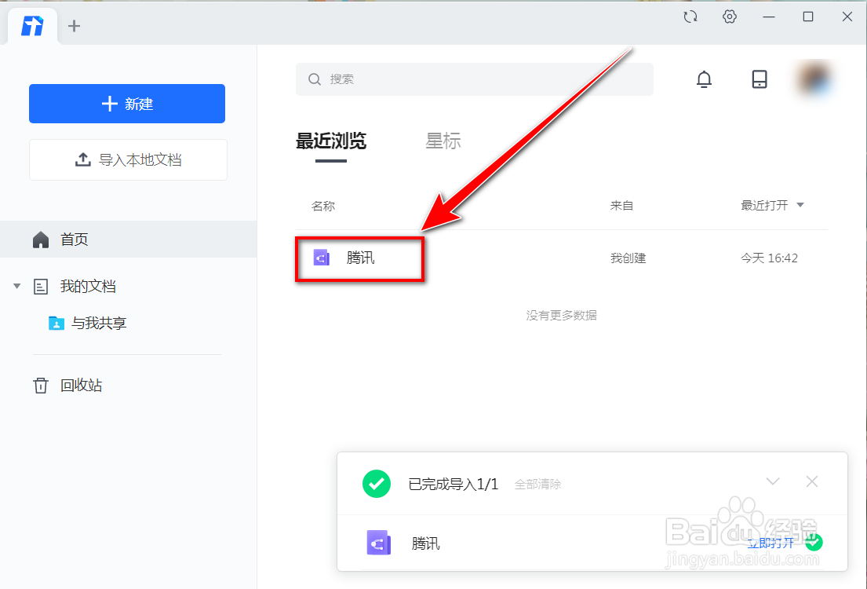Open the user avatar profile

(815, 79)
